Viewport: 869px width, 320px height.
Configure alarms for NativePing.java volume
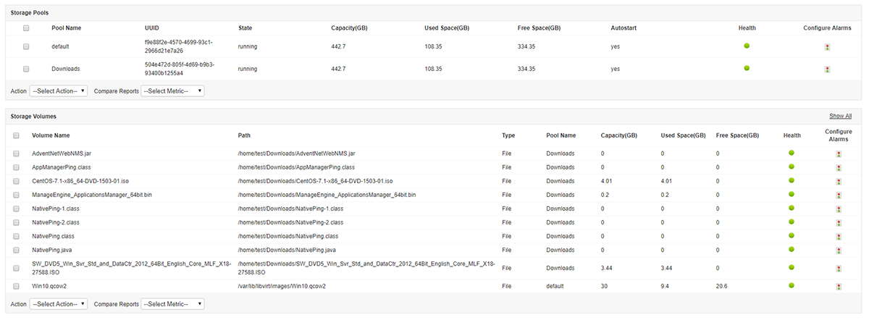click(x=839, y=250)
